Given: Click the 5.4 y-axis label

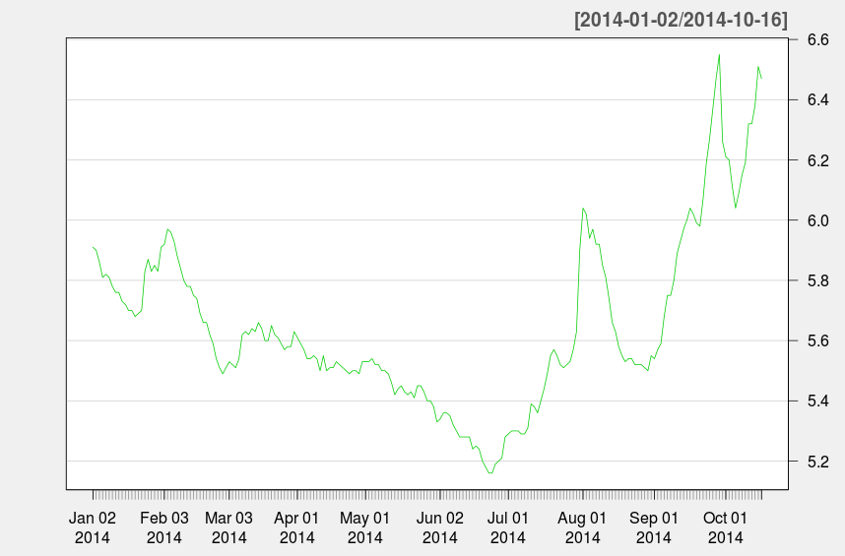Looking at the screenshot, I should click(x=817, y=402).
